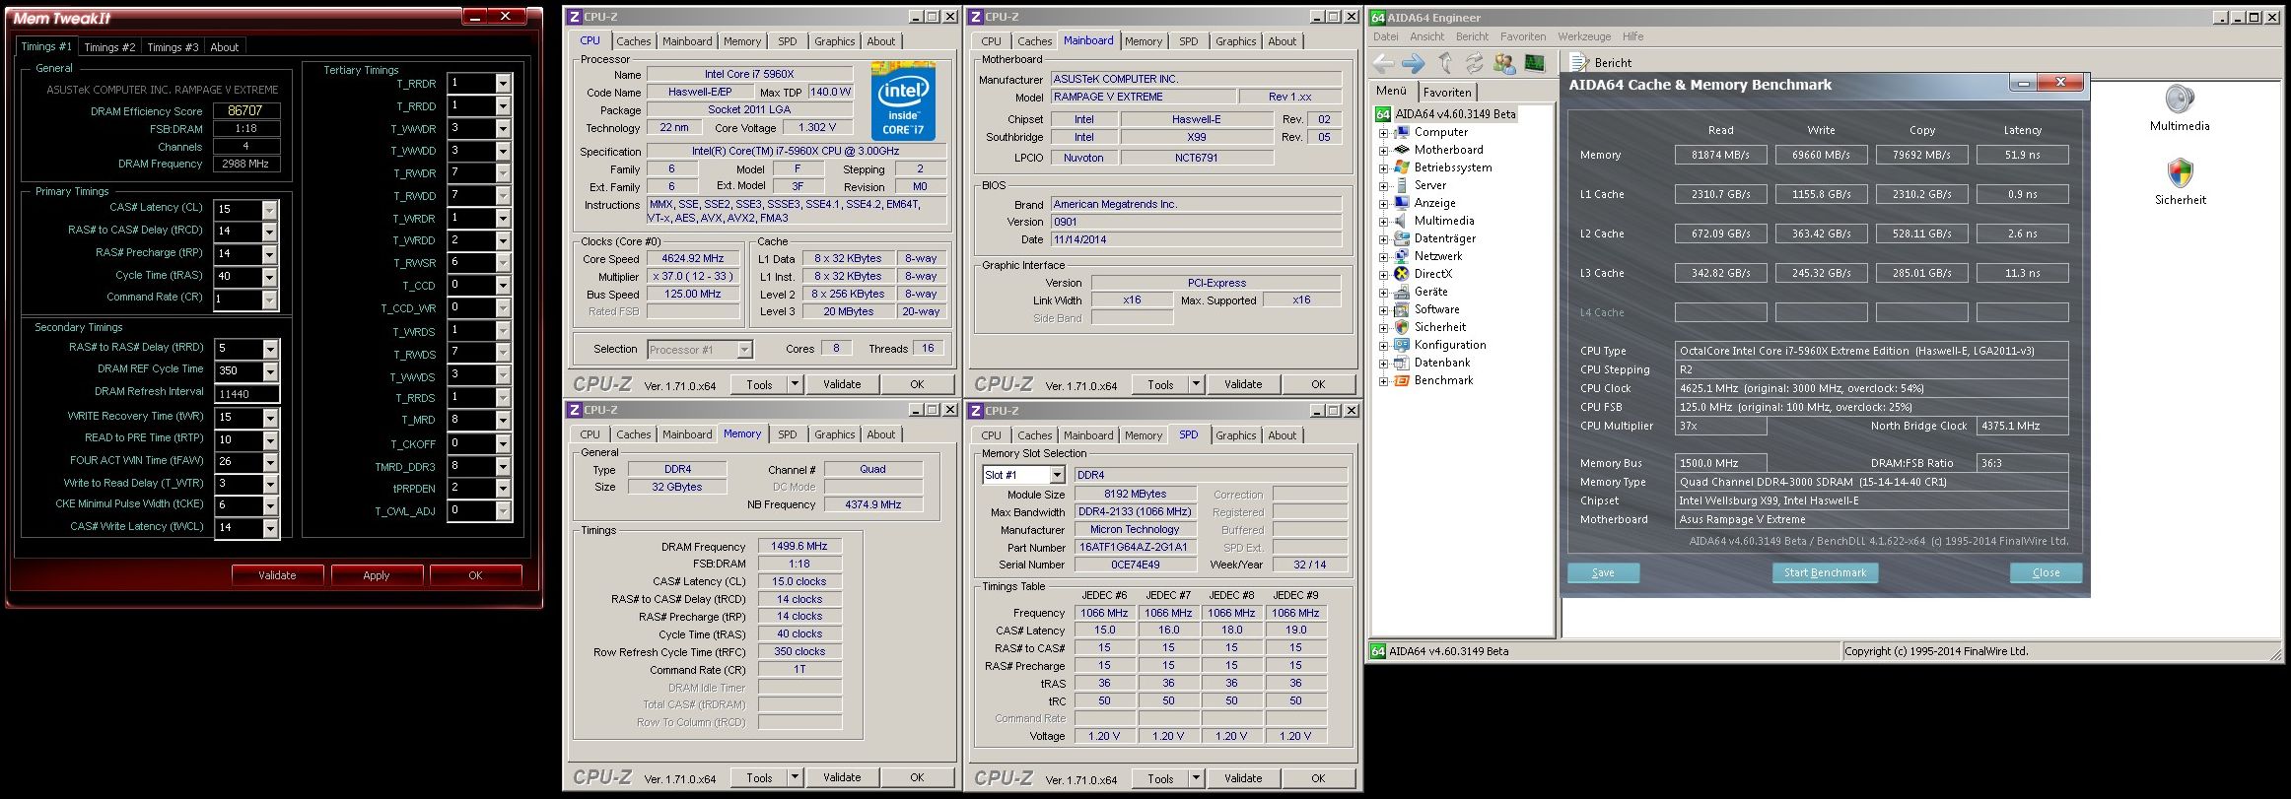The image size is (2291, 799).
Task: Click the AIDA64 users toolbar icon
Action: [x=1504, y=64]
